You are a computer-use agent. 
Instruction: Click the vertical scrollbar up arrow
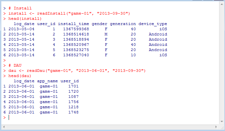pyautogui.click(x=222, y=4)
